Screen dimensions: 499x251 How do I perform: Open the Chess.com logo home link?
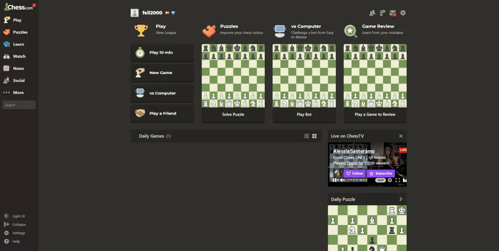pos(18,7)
